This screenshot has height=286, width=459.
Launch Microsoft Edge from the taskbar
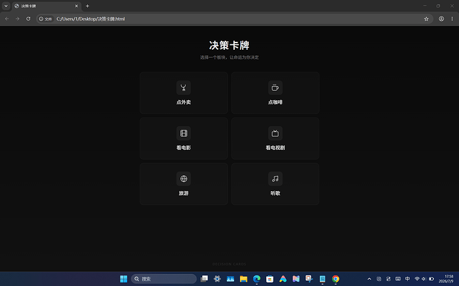[x=257, y=279]
